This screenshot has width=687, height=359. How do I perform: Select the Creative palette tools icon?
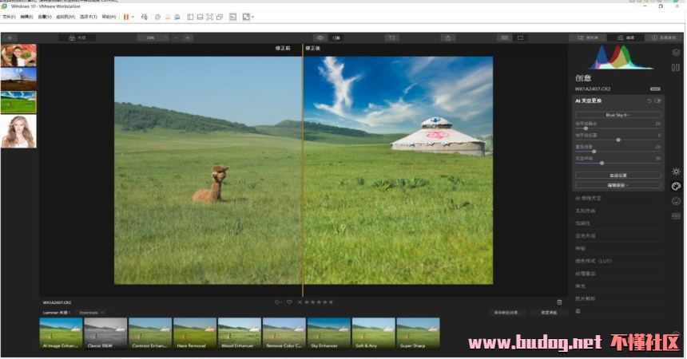point(676,186)
